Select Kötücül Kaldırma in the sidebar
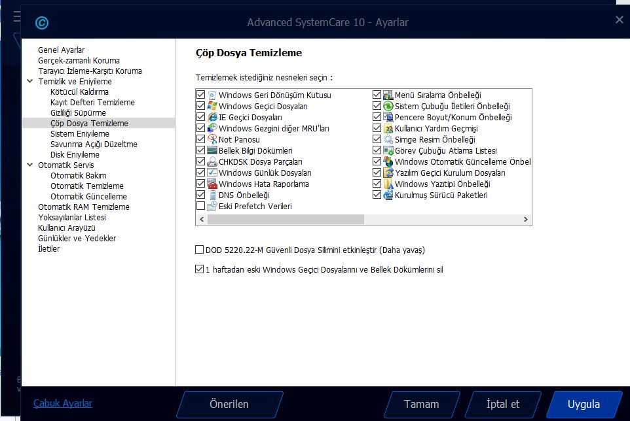The height and width of the screenshot is (421, 630). pyautogui.click(x=79, y=92)
